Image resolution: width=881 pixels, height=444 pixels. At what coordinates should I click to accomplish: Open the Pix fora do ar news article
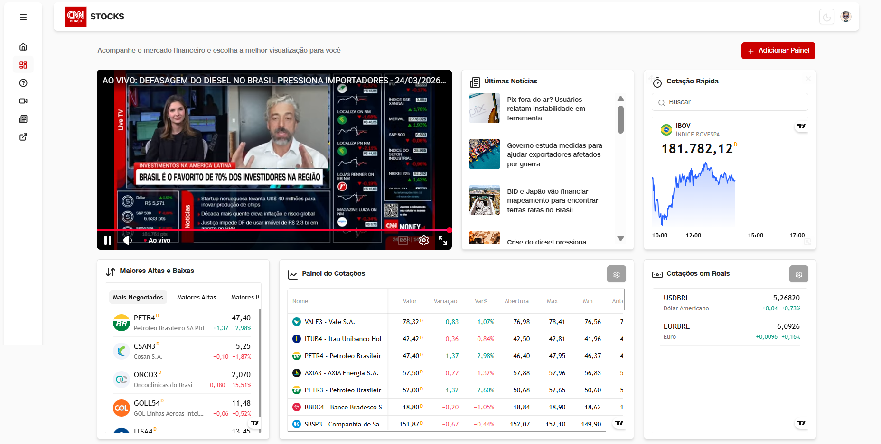click(545, 109)
